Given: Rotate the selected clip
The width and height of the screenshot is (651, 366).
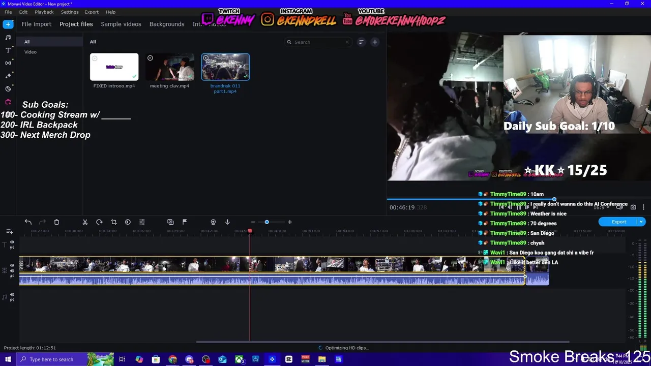Looking at the screenshot, I should [x=99, y=222].
